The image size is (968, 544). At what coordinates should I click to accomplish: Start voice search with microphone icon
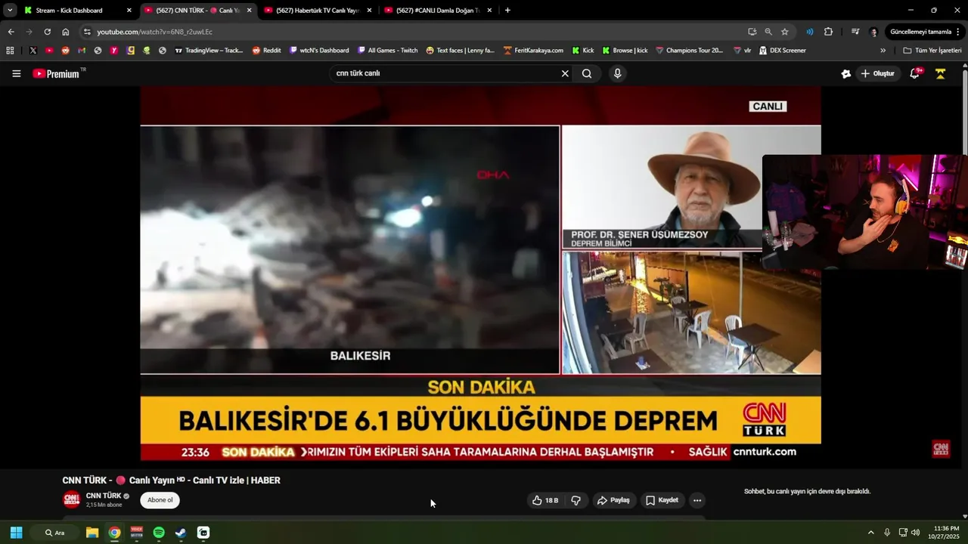click(618, 73)
